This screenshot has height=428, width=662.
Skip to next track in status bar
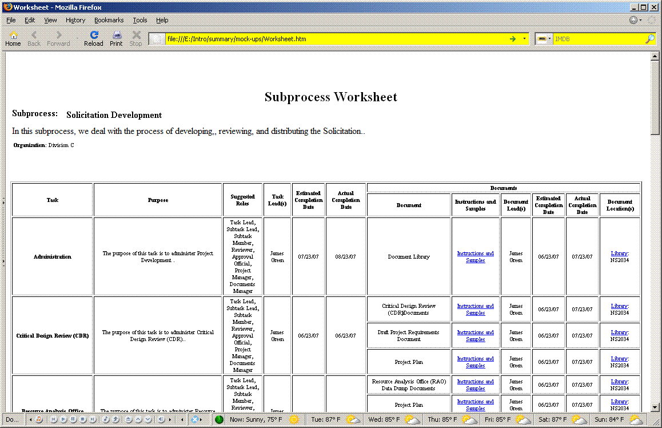93,419
